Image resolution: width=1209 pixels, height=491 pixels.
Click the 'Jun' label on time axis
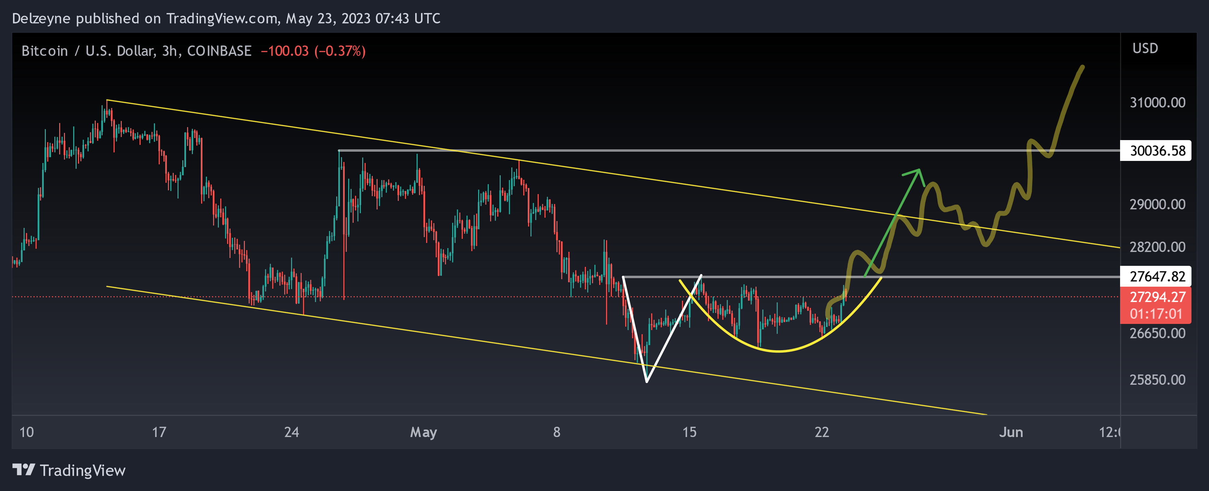point(1011,432)
